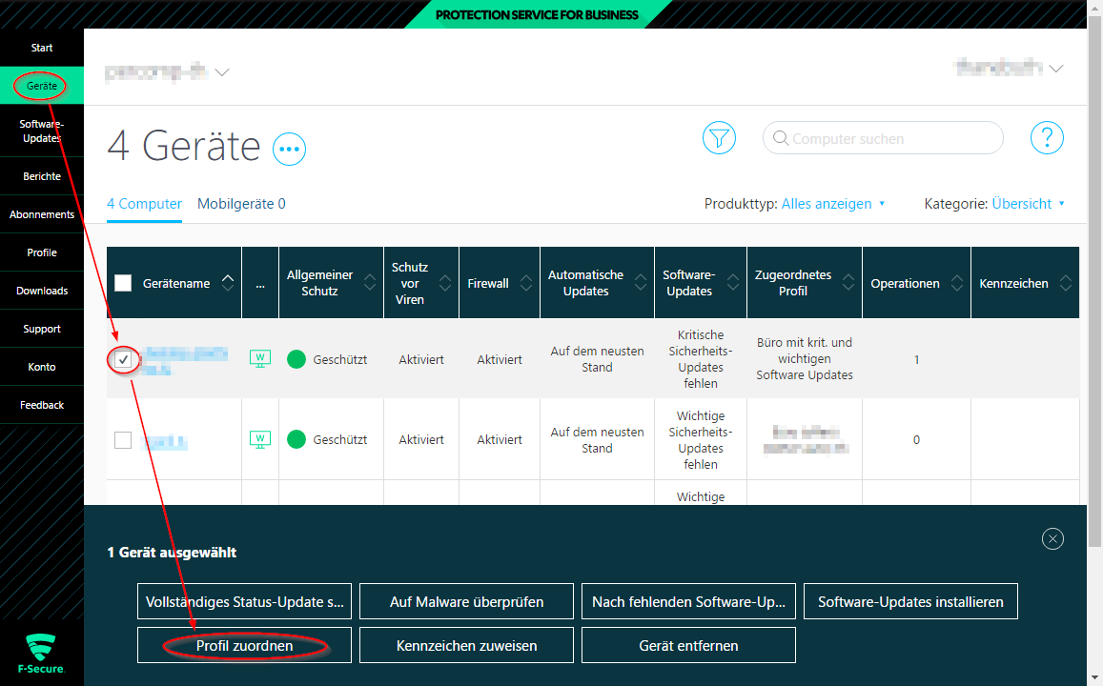This screenshot has height=686, width=1103.
Task: Click Operationen value 1 in the first row
Action: (916, 359)
